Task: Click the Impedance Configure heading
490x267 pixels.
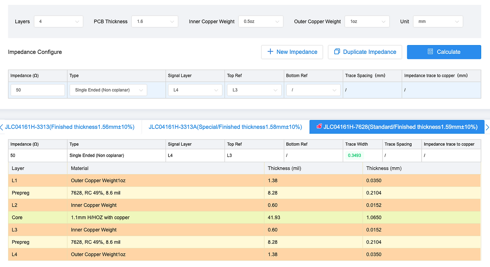Action: click(35, 52)
